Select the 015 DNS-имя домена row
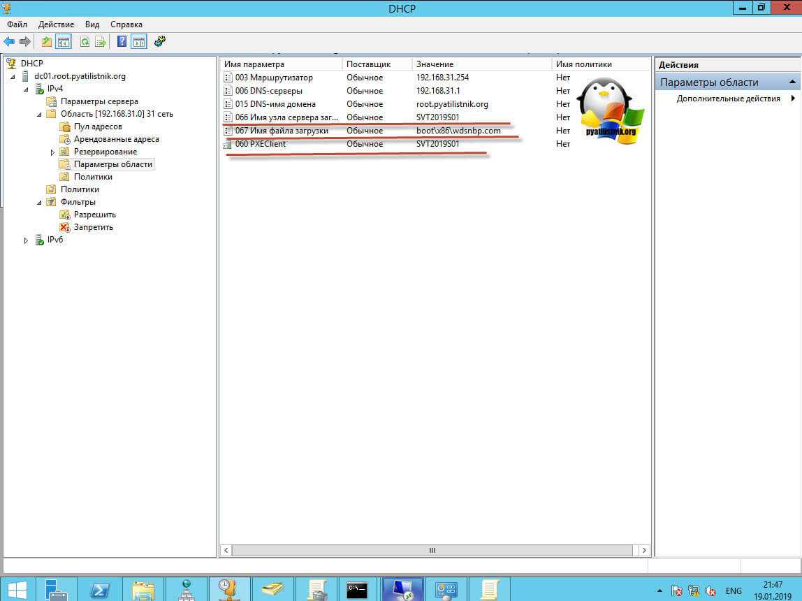 [435, 104]
